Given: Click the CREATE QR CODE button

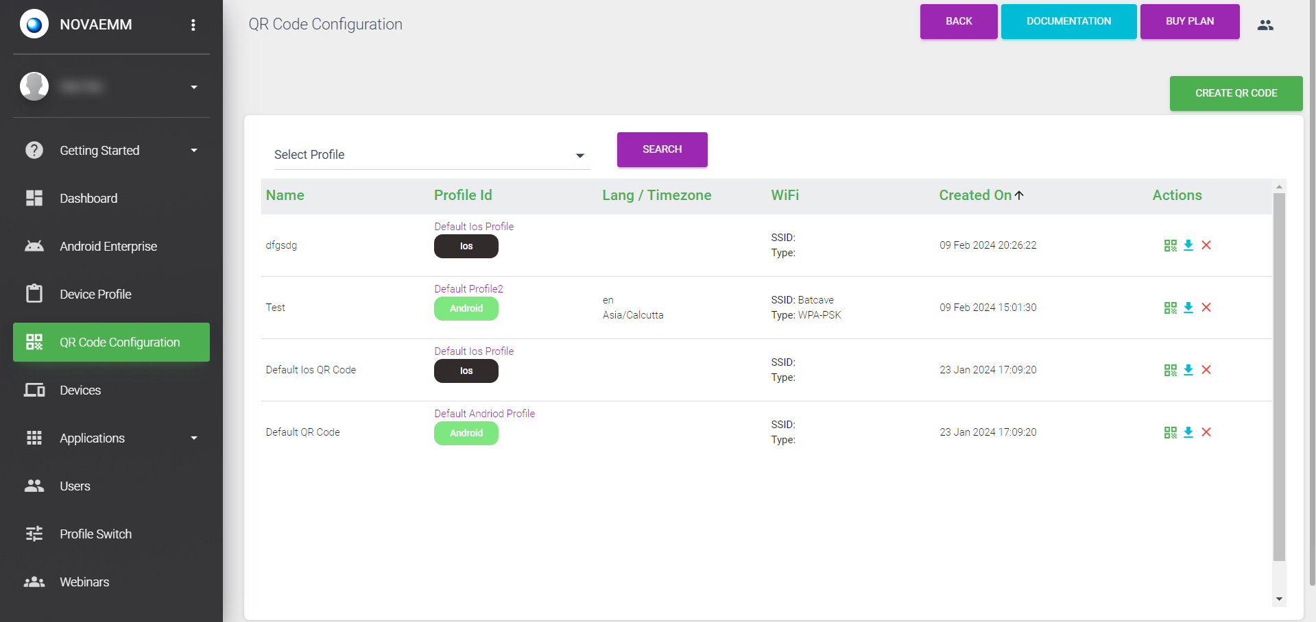Looking at the screenshot, I should tap(1236, 93).
